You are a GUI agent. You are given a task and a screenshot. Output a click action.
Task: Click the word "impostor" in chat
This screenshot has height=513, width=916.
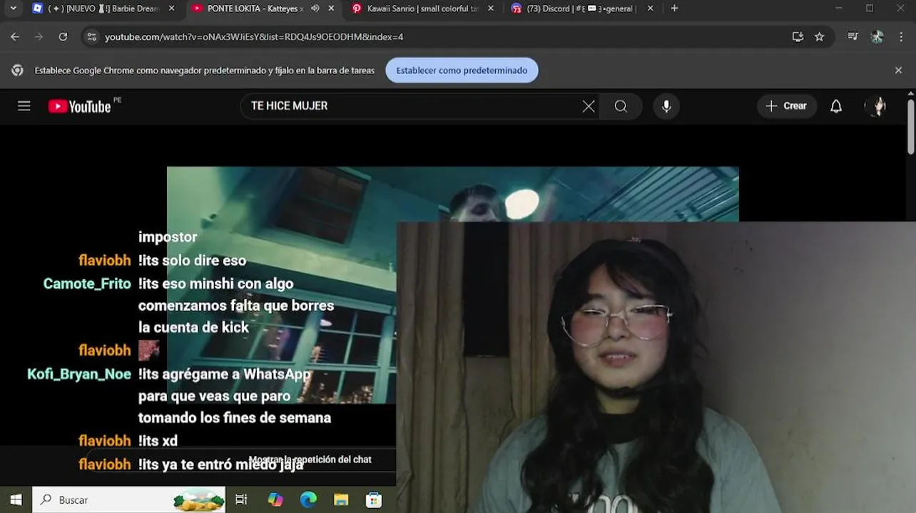(x=168, y=237)
